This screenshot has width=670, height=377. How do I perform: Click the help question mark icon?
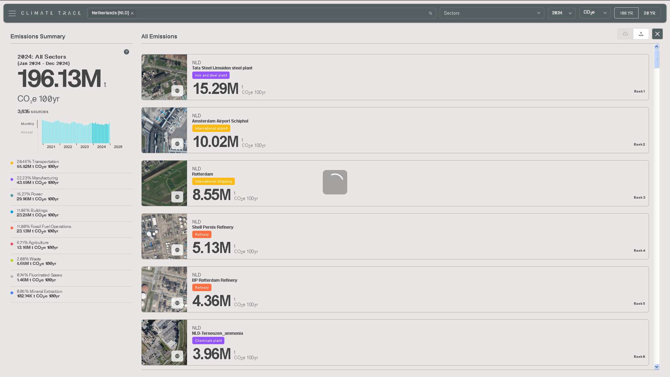coord(126,52)
